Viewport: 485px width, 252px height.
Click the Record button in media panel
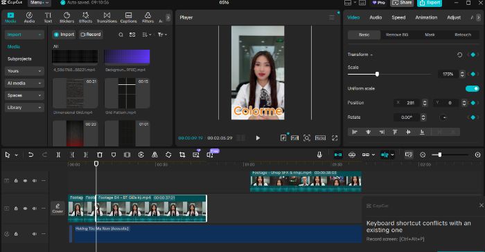click(91, 35)
